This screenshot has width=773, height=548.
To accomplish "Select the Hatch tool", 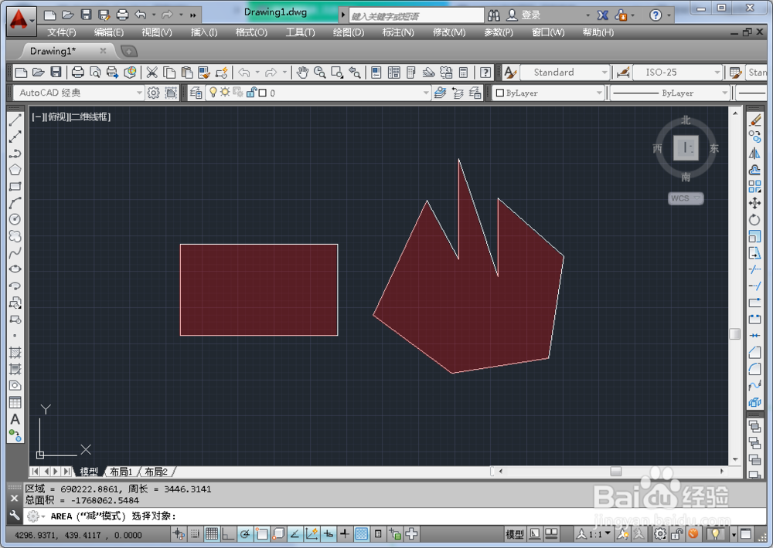I will (x=15, y=353).
